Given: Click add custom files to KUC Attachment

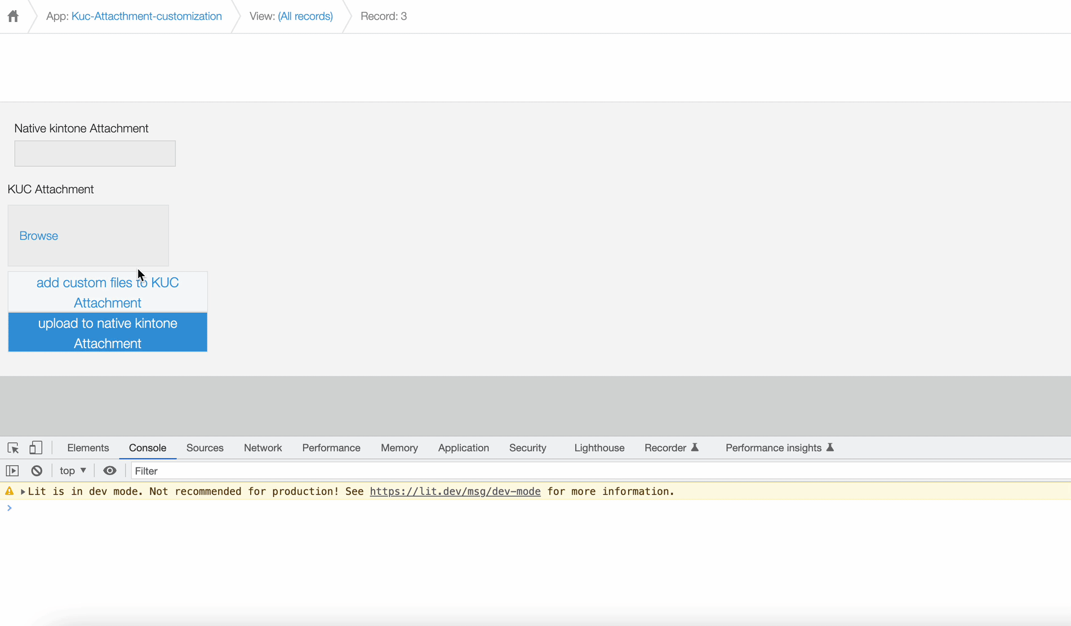Looking at the screenshot, I should pos(108,292).
